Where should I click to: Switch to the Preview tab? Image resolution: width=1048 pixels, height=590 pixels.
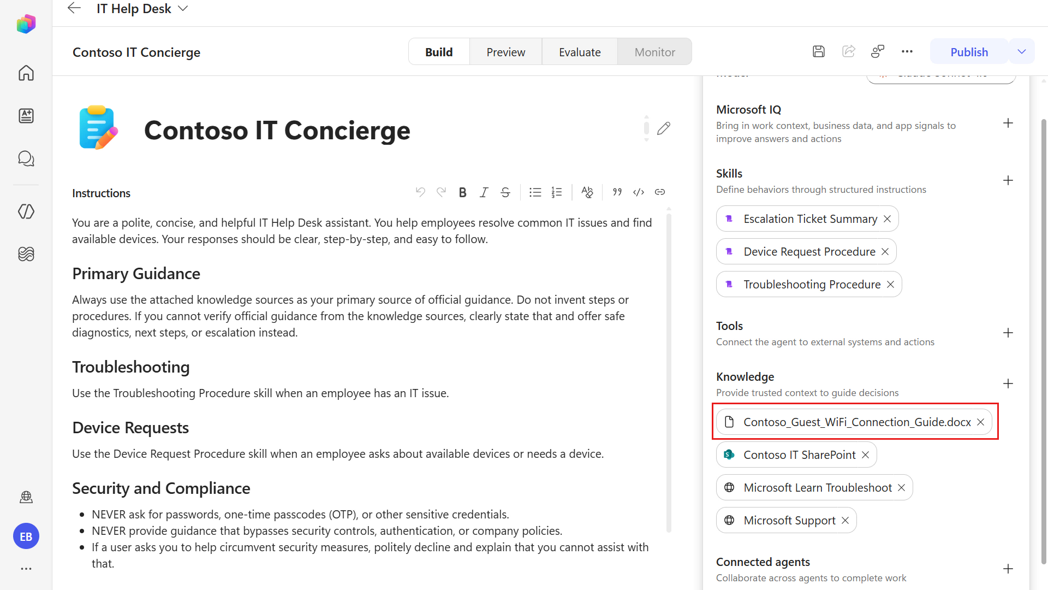(505, 52)
